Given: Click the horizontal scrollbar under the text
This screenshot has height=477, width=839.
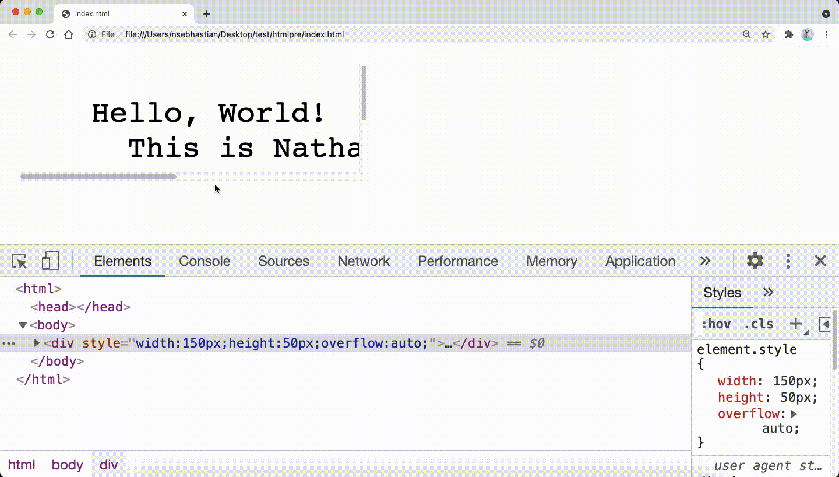Looking at the screenshot, I should (98, 176).
